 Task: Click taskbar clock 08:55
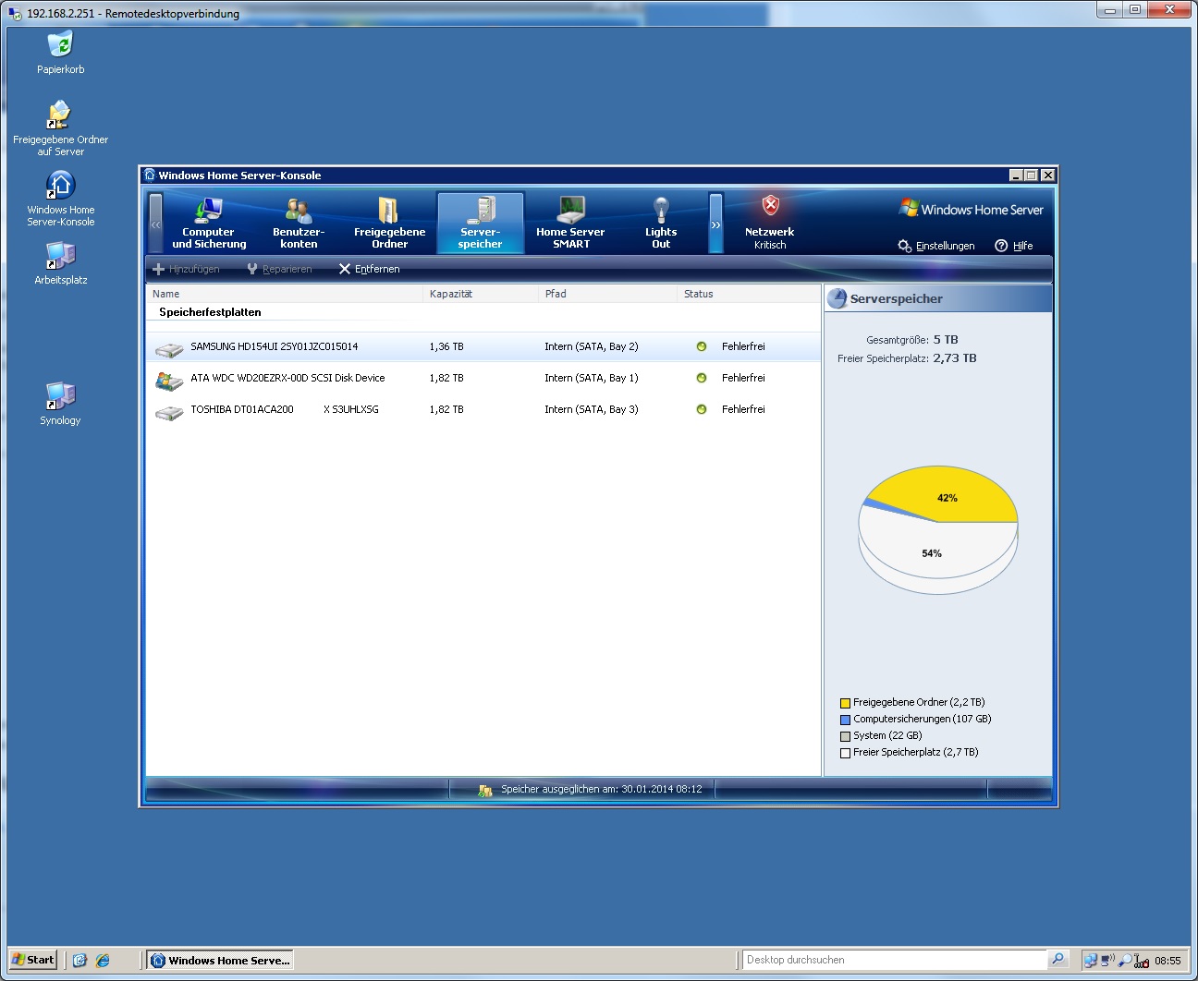1167,961
